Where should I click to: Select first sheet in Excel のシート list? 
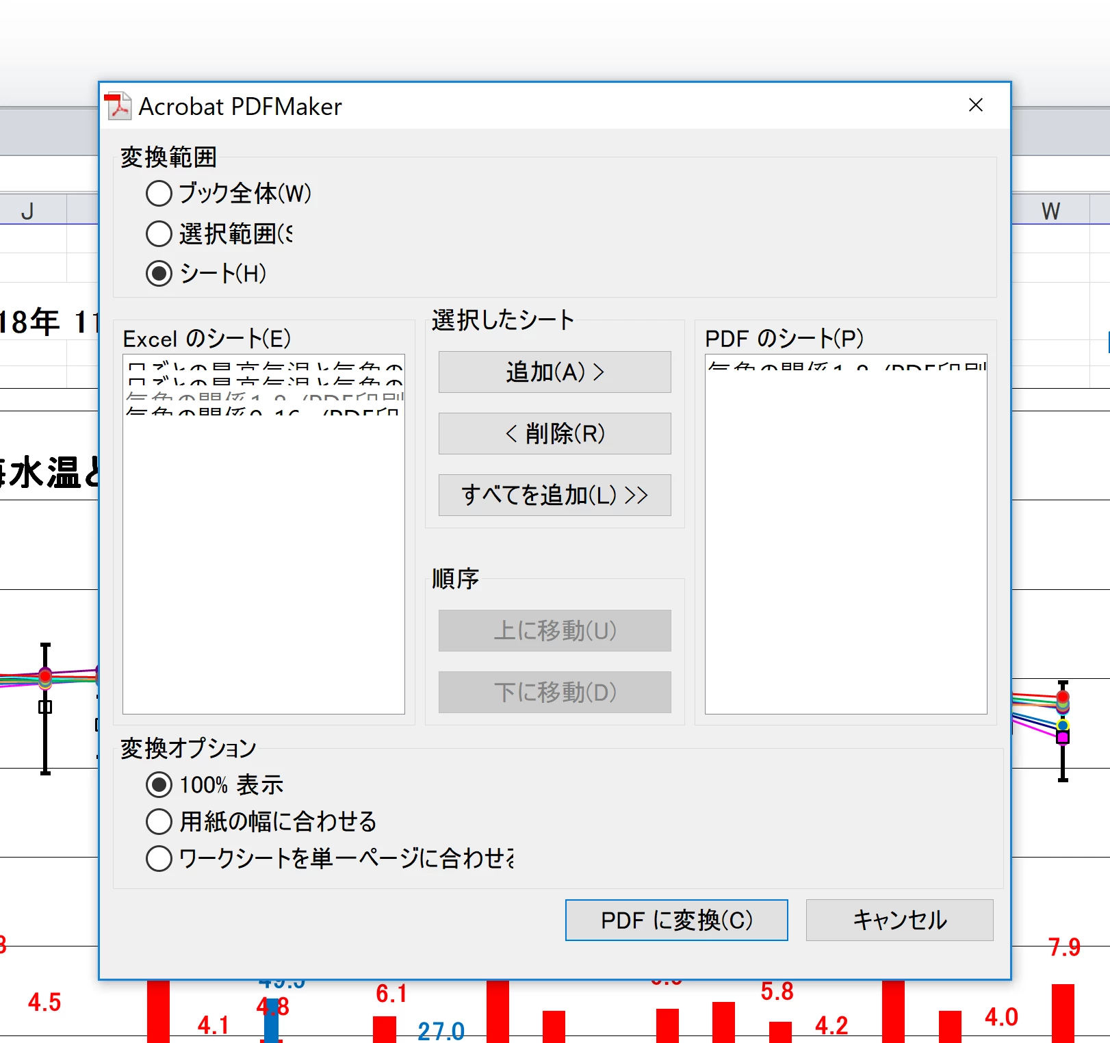pyautogui.click(x=264, y=366)
